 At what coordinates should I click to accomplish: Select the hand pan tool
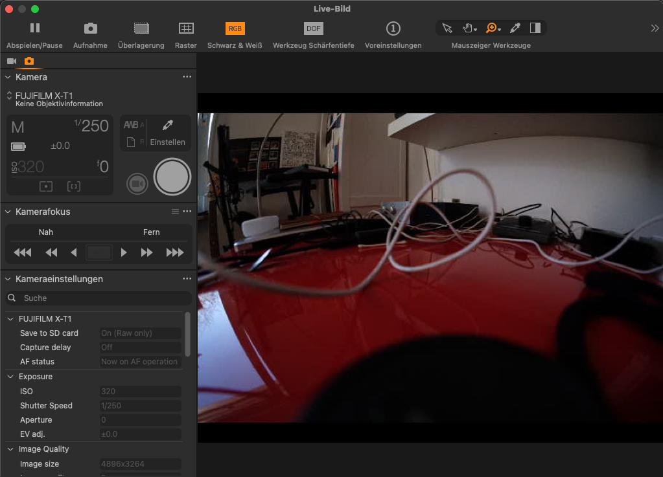(x=469, y=28)
